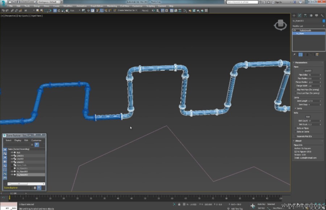Activate the Select and Rotate tool

tap(59, 10)
